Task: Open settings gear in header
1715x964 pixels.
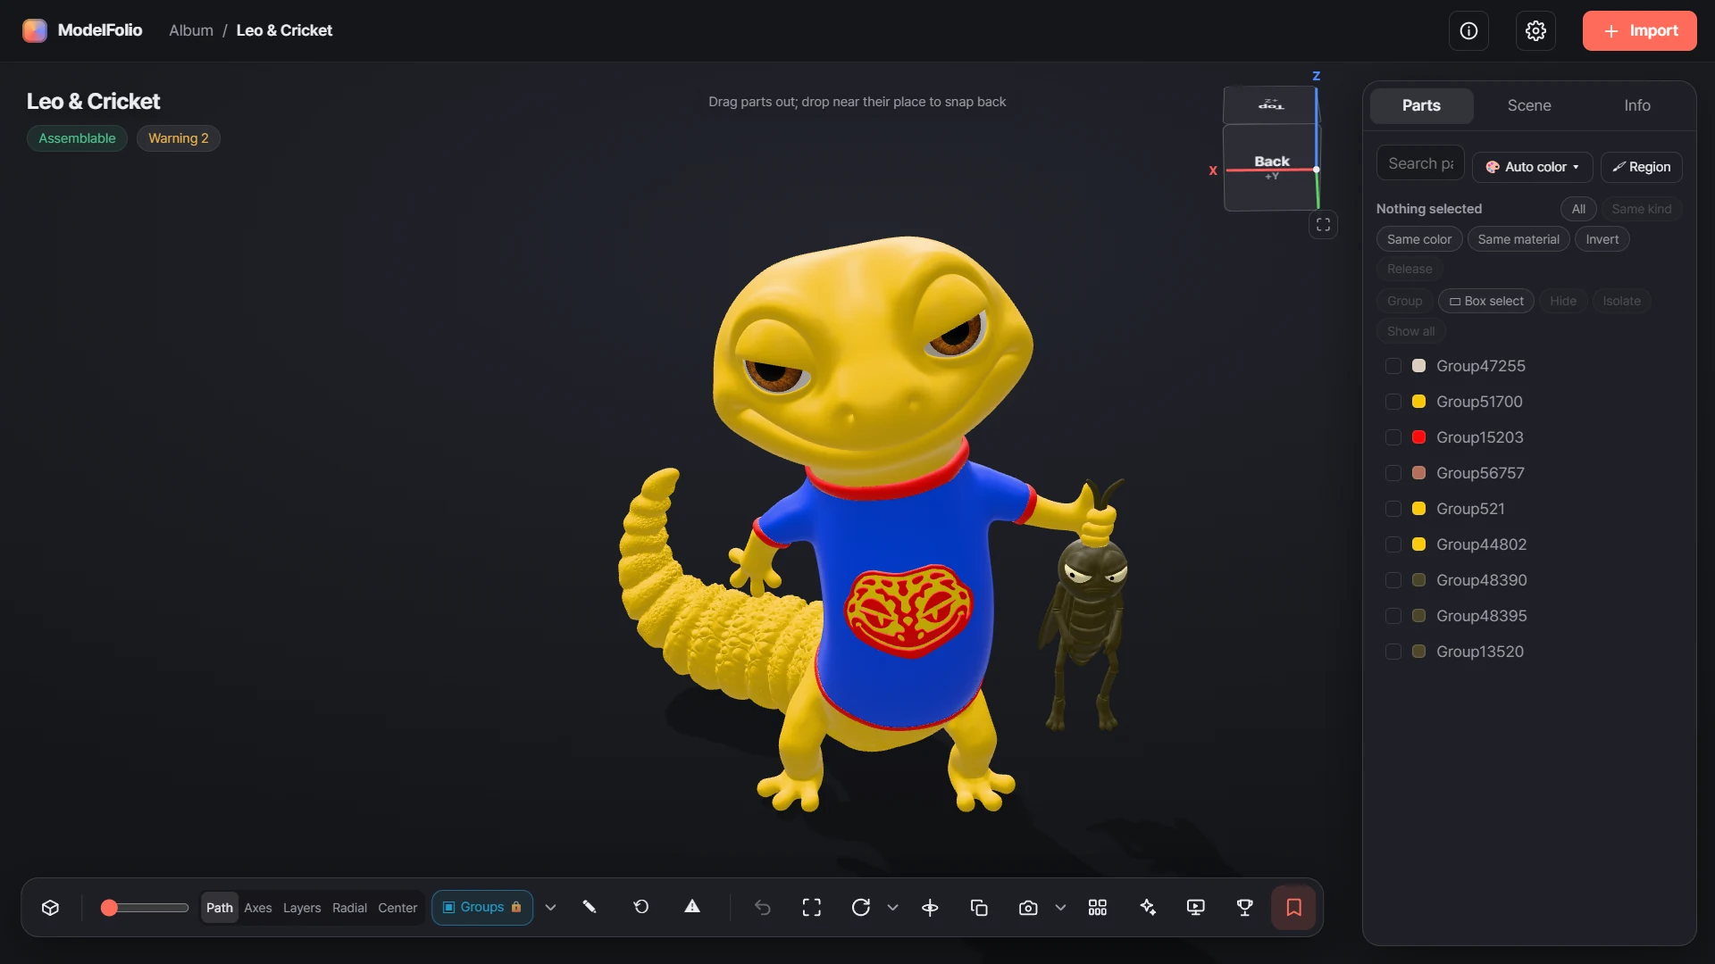Action: click(1535, 31)
